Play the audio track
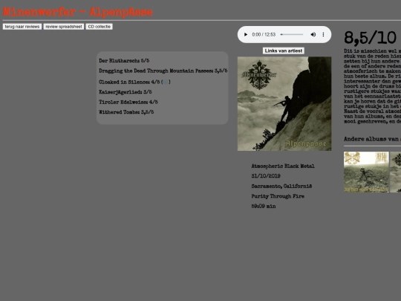The width and height of the screenshot is (401, 301). click(246, 34)
